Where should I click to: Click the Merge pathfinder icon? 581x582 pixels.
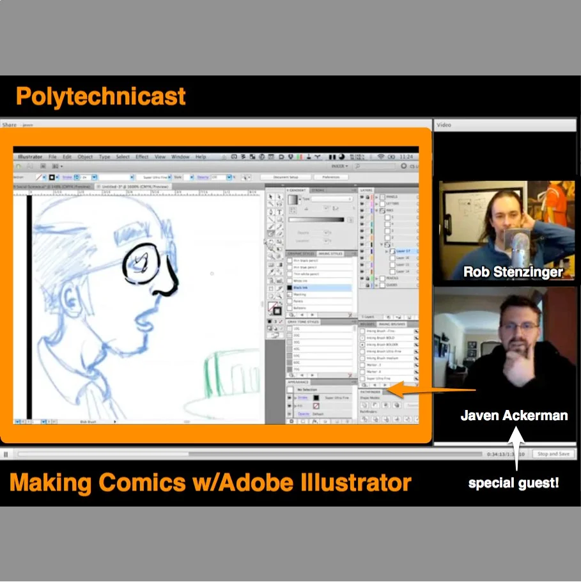pos(386,419)
